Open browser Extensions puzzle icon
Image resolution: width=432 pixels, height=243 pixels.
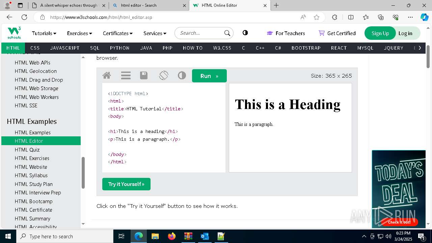[x=334, y=17]
